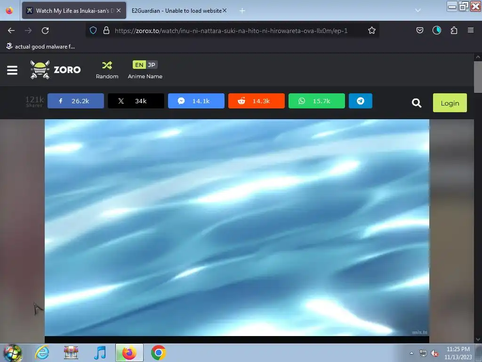Launch Google Chrome from the taskbar
The width and height of the screenshot is (482, 362).
click(x=158, y=353)
